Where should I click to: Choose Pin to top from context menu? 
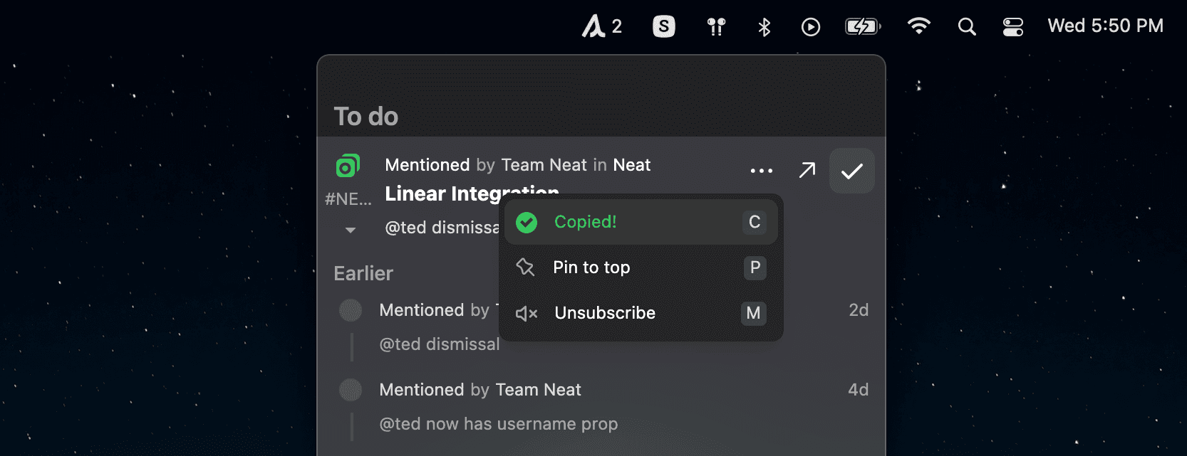[641, 267]
